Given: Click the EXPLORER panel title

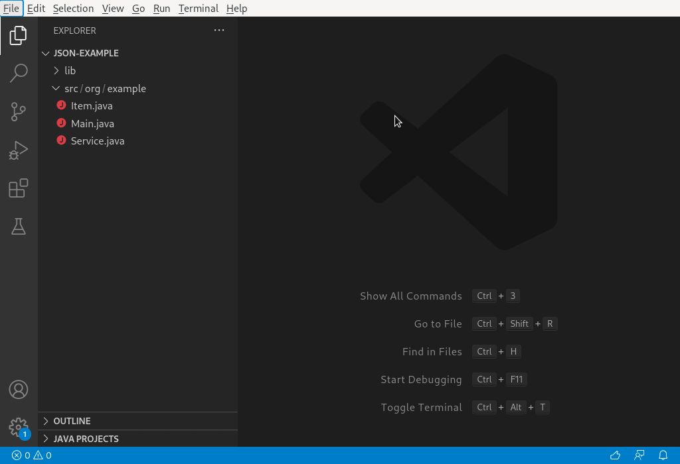Looking at the screenshot, I should (x=74, y=30).
